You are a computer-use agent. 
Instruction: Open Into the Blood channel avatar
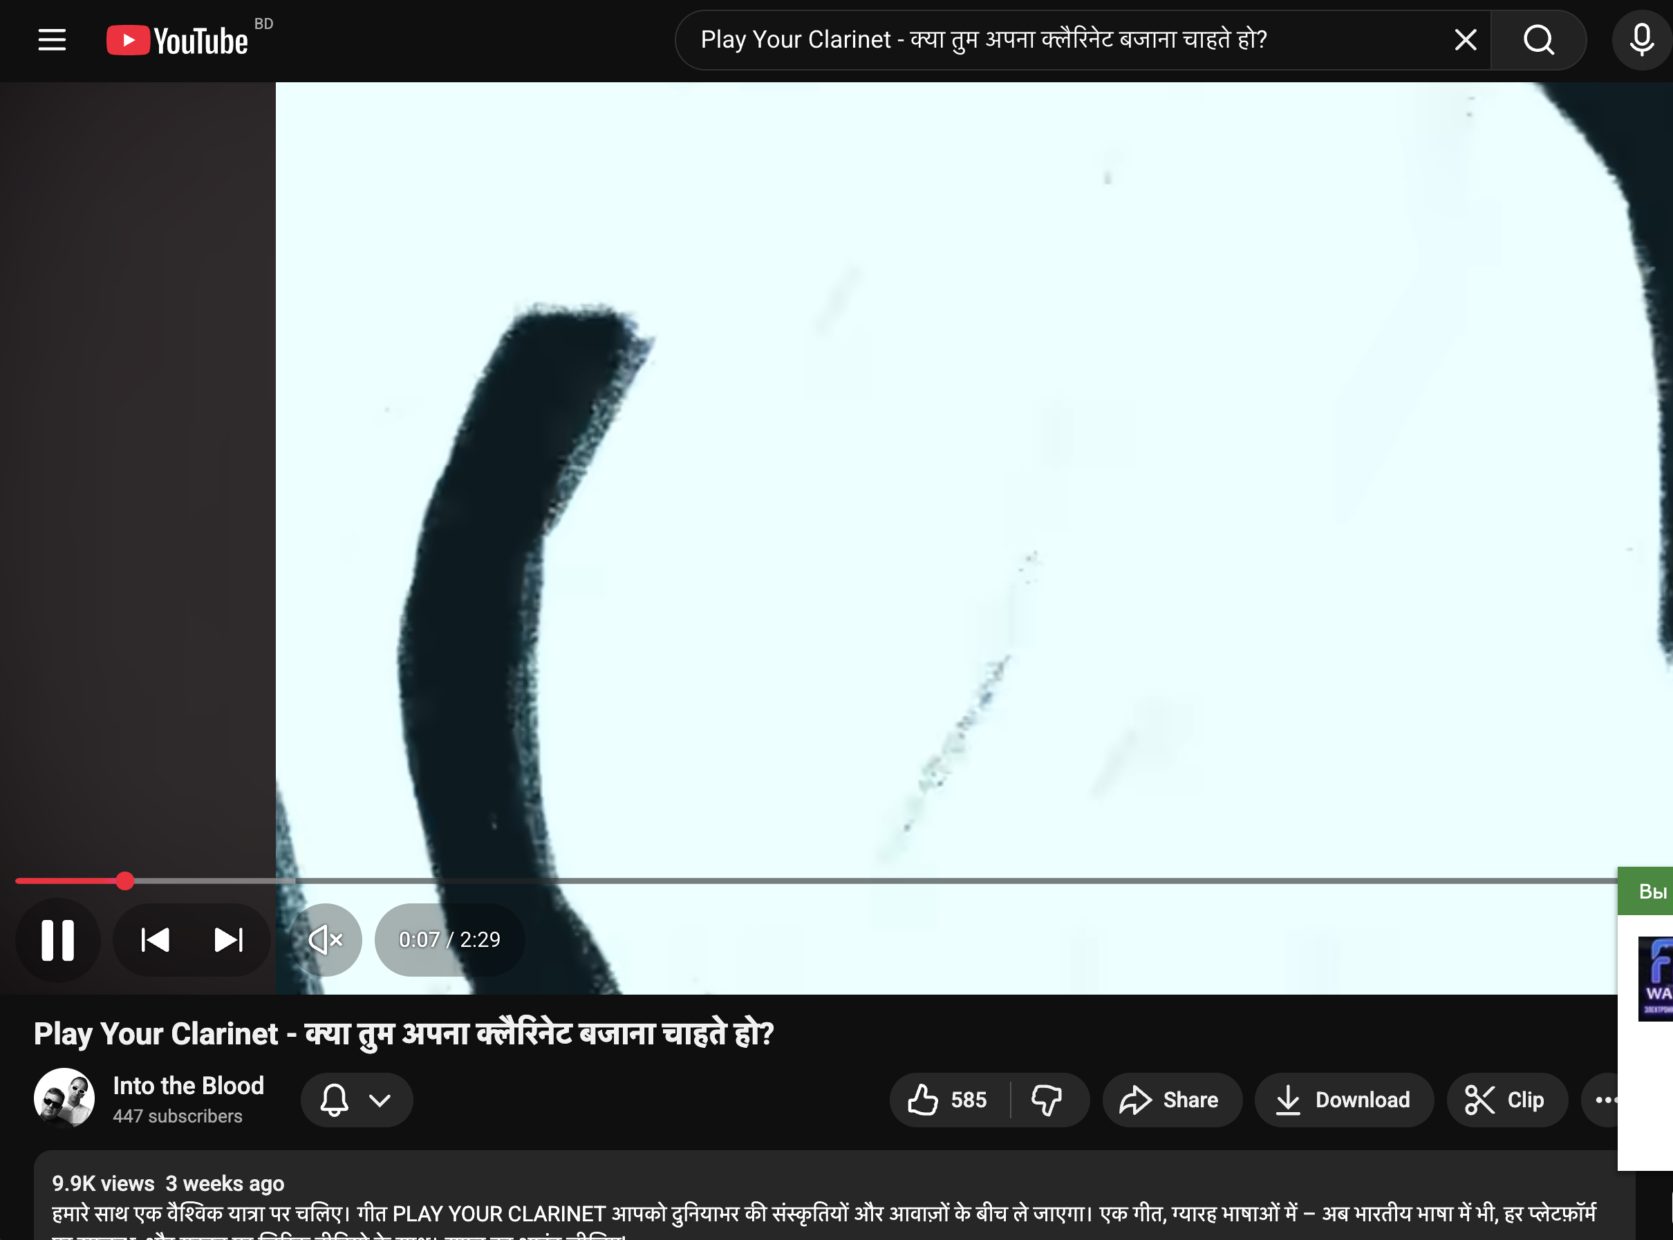tap(64, 1098)
